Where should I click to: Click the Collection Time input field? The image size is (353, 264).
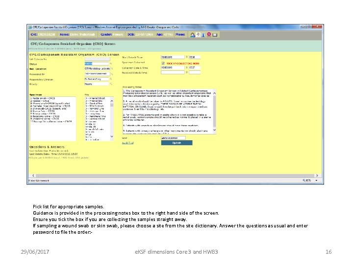click(x=195, y=67)
